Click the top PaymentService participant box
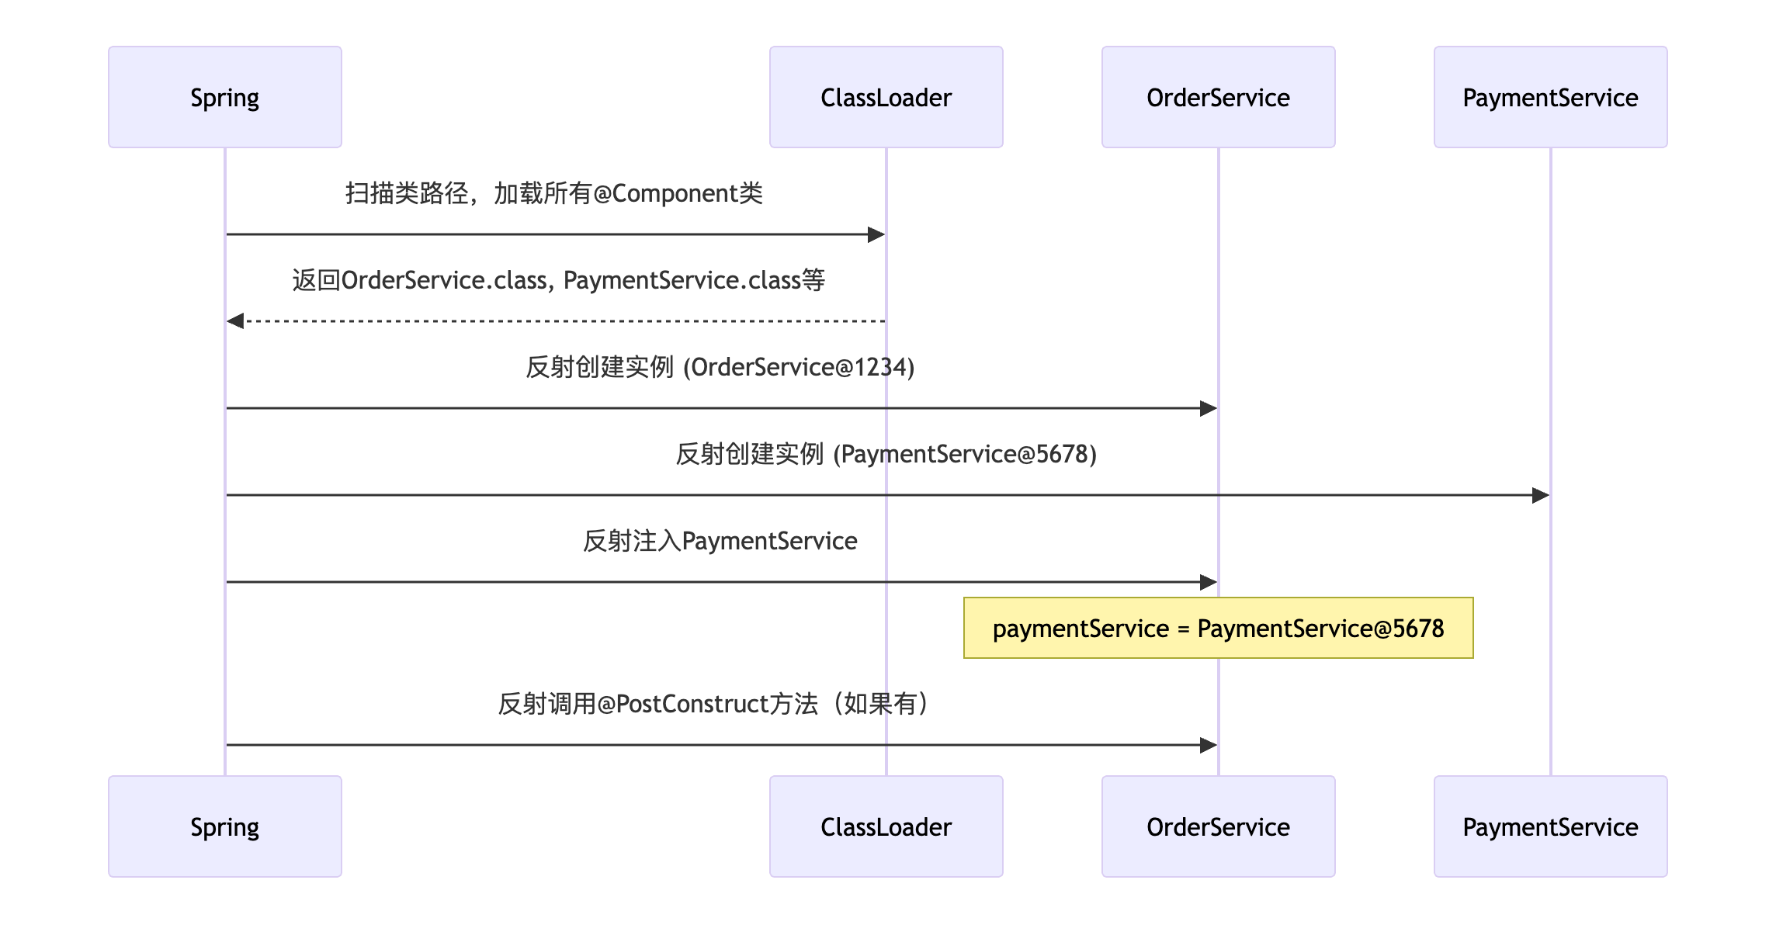 click(x=1551, y=97)
